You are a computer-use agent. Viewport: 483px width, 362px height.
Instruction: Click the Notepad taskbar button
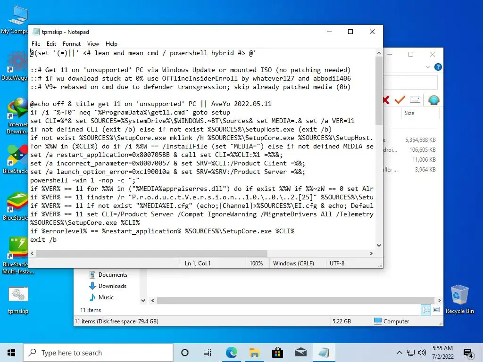click(x=324, y=353)
